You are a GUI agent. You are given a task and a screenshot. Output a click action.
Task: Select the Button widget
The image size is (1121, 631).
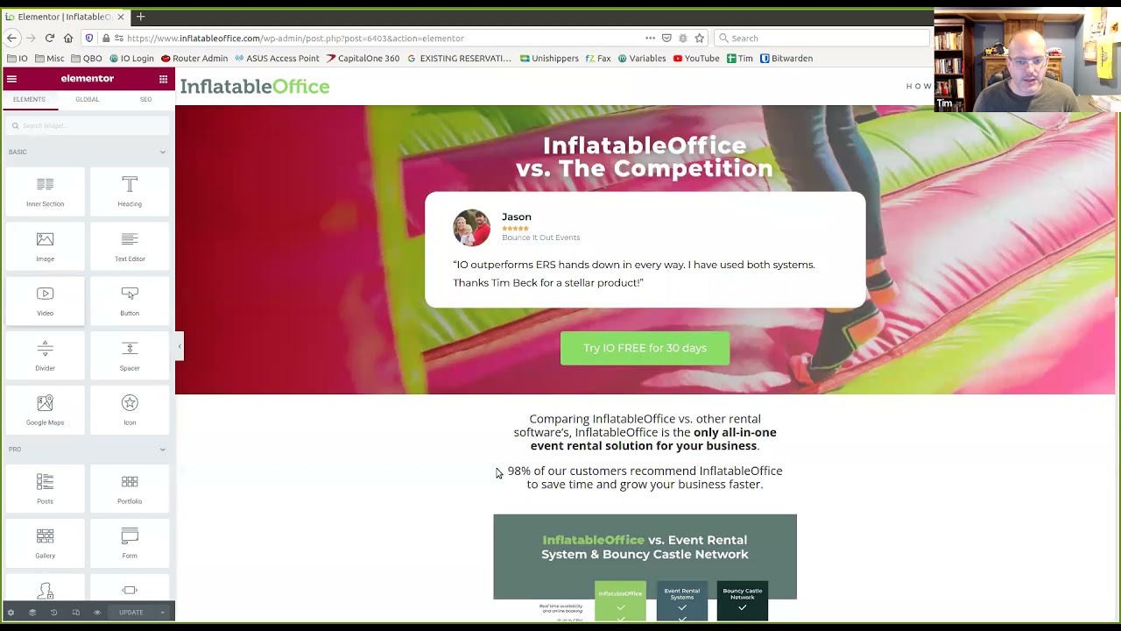tap(130, 301)
